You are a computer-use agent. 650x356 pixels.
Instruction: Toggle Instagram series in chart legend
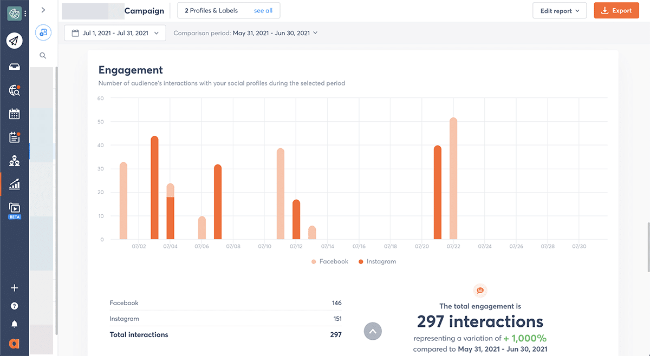pyautogui.click(x=377, y=261)
